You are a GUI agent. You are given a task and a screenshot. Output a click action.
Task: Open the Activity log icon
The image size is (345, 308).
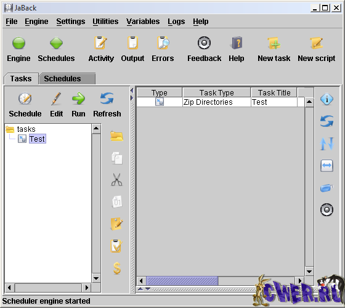(x=101, y=43)
